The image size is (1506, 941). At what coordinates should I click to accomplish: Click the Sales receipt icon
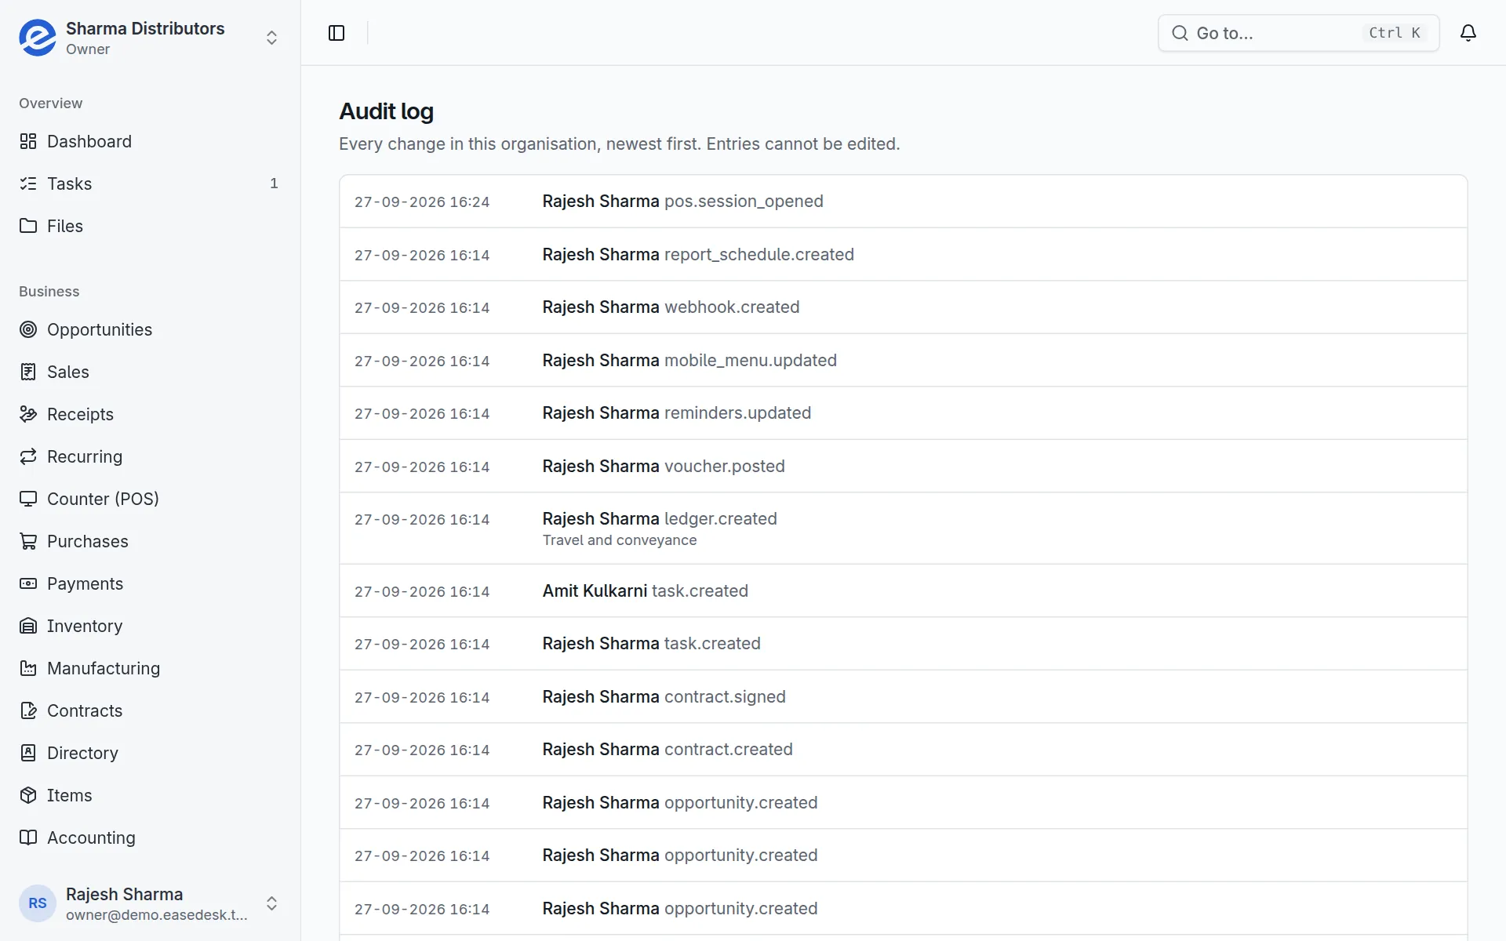click(x=28, y=372)
